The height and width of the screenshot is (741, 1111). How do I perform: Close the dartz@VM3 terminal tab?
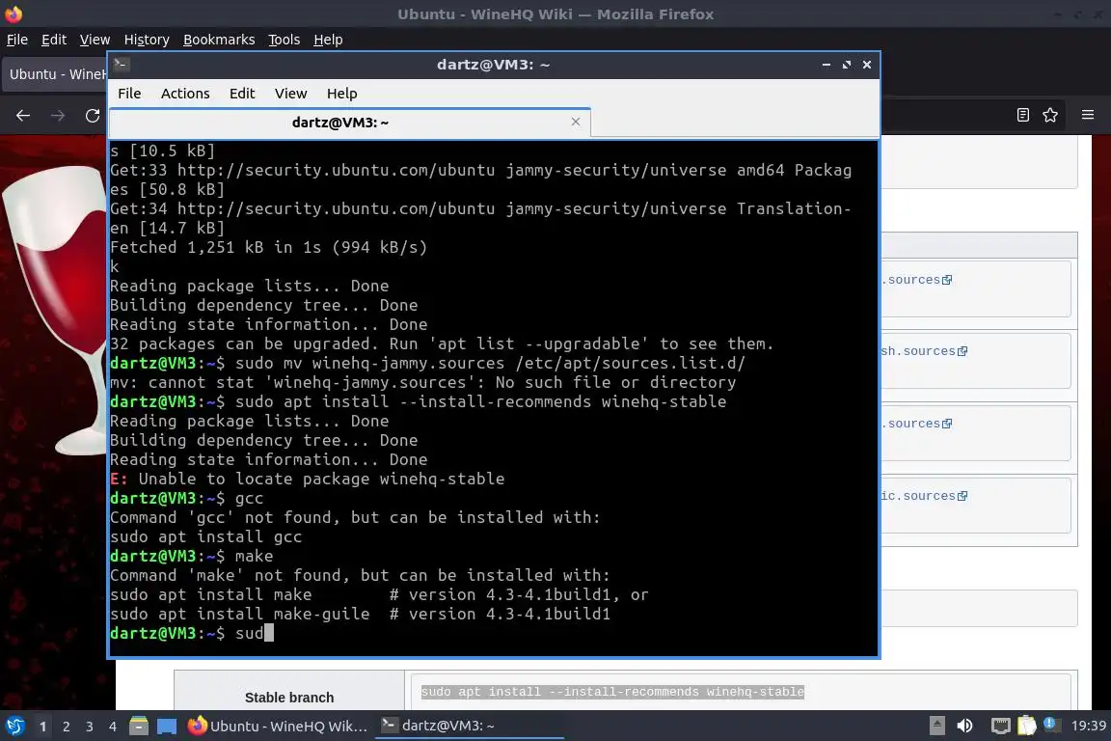pos(576,122)
